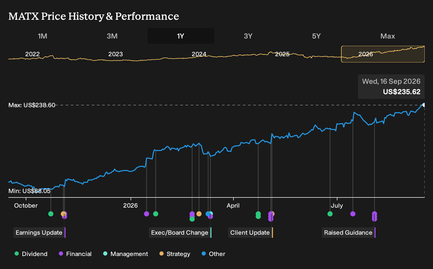Click the highlighted 2026 range selector in overview
This screenshot has width=433, height=269.
(383, 54)
